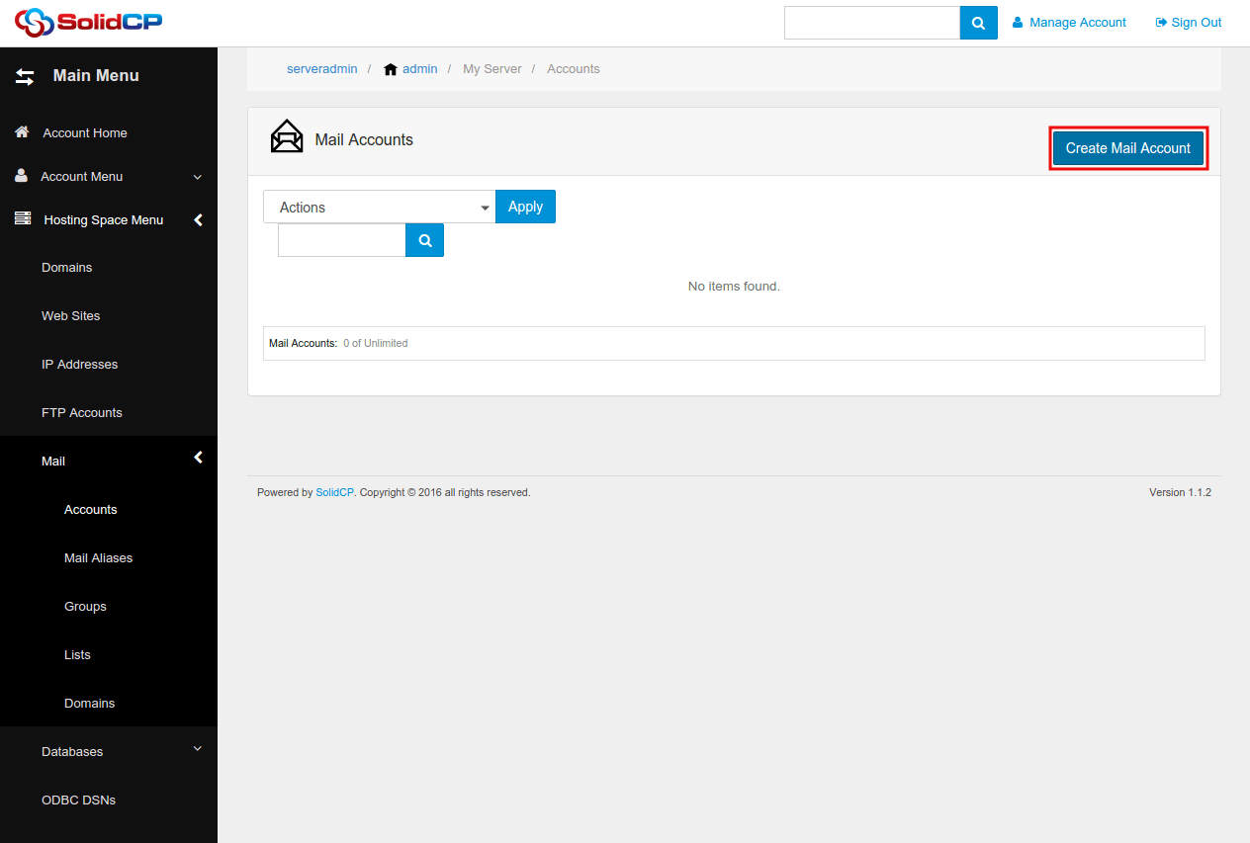This screenshot has width=1250, height=843.
Task: Expand the Account Menu chevron
Action: pyautogui.click(x=197, y=177)
